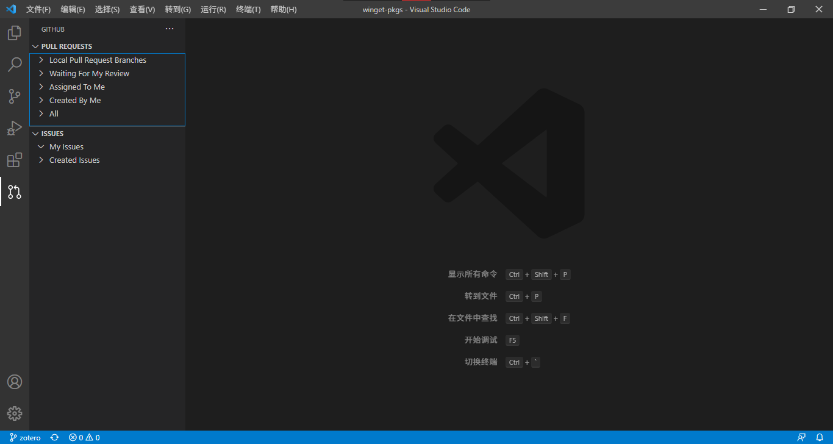Open the Search view
The width and height of the screenshot is (833, 444).
pos(14,65)
